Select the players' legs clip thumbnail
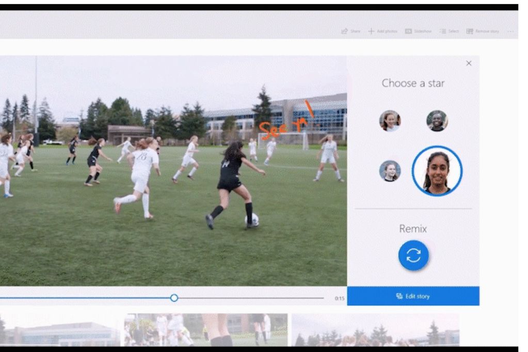This screenshot has width=528, height=352. (x=205, y=330)
